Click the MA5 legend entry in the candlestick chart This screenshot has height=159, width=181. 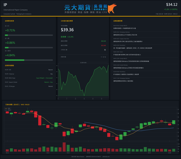(8, 109)
